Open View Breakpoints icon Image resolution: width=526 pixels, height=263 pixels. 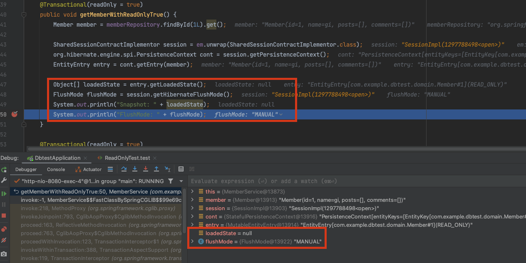point(4,229)
